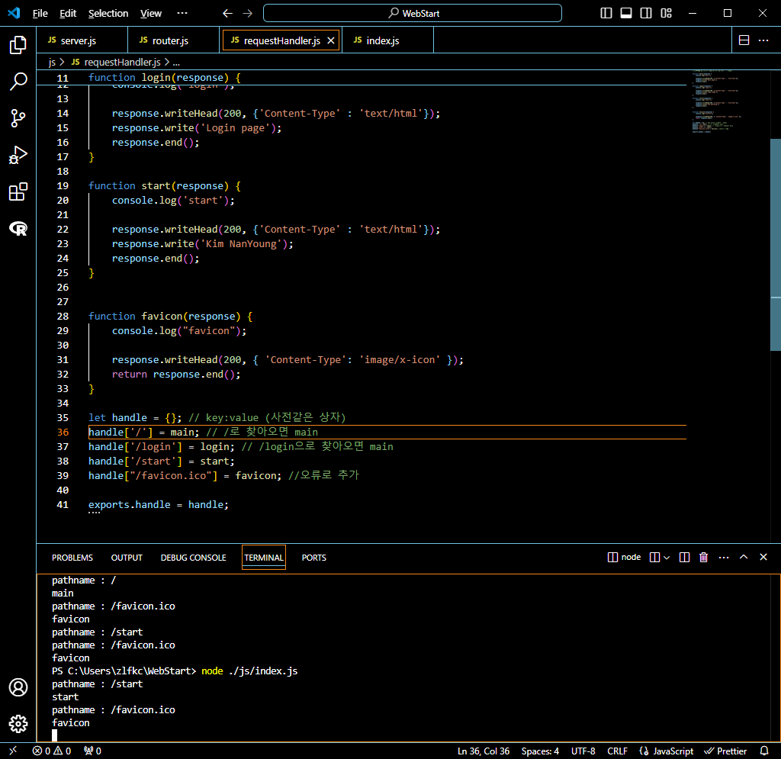This screenshot has width=781, height=759.
Task: Change CRLF end of line sequence
Action: 617,751
